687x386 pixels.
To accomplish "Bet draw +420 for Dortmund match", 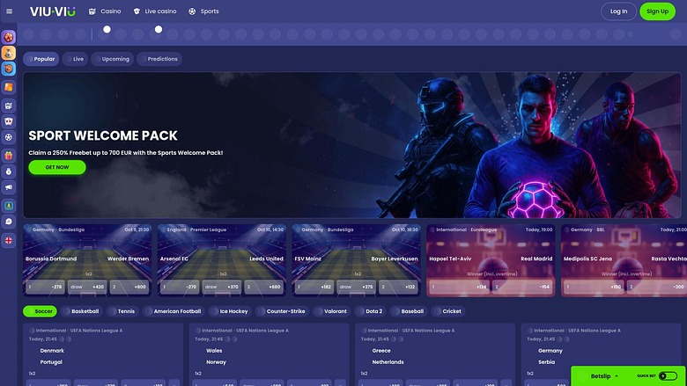I will pyautogui.click(x=87, y=287).
